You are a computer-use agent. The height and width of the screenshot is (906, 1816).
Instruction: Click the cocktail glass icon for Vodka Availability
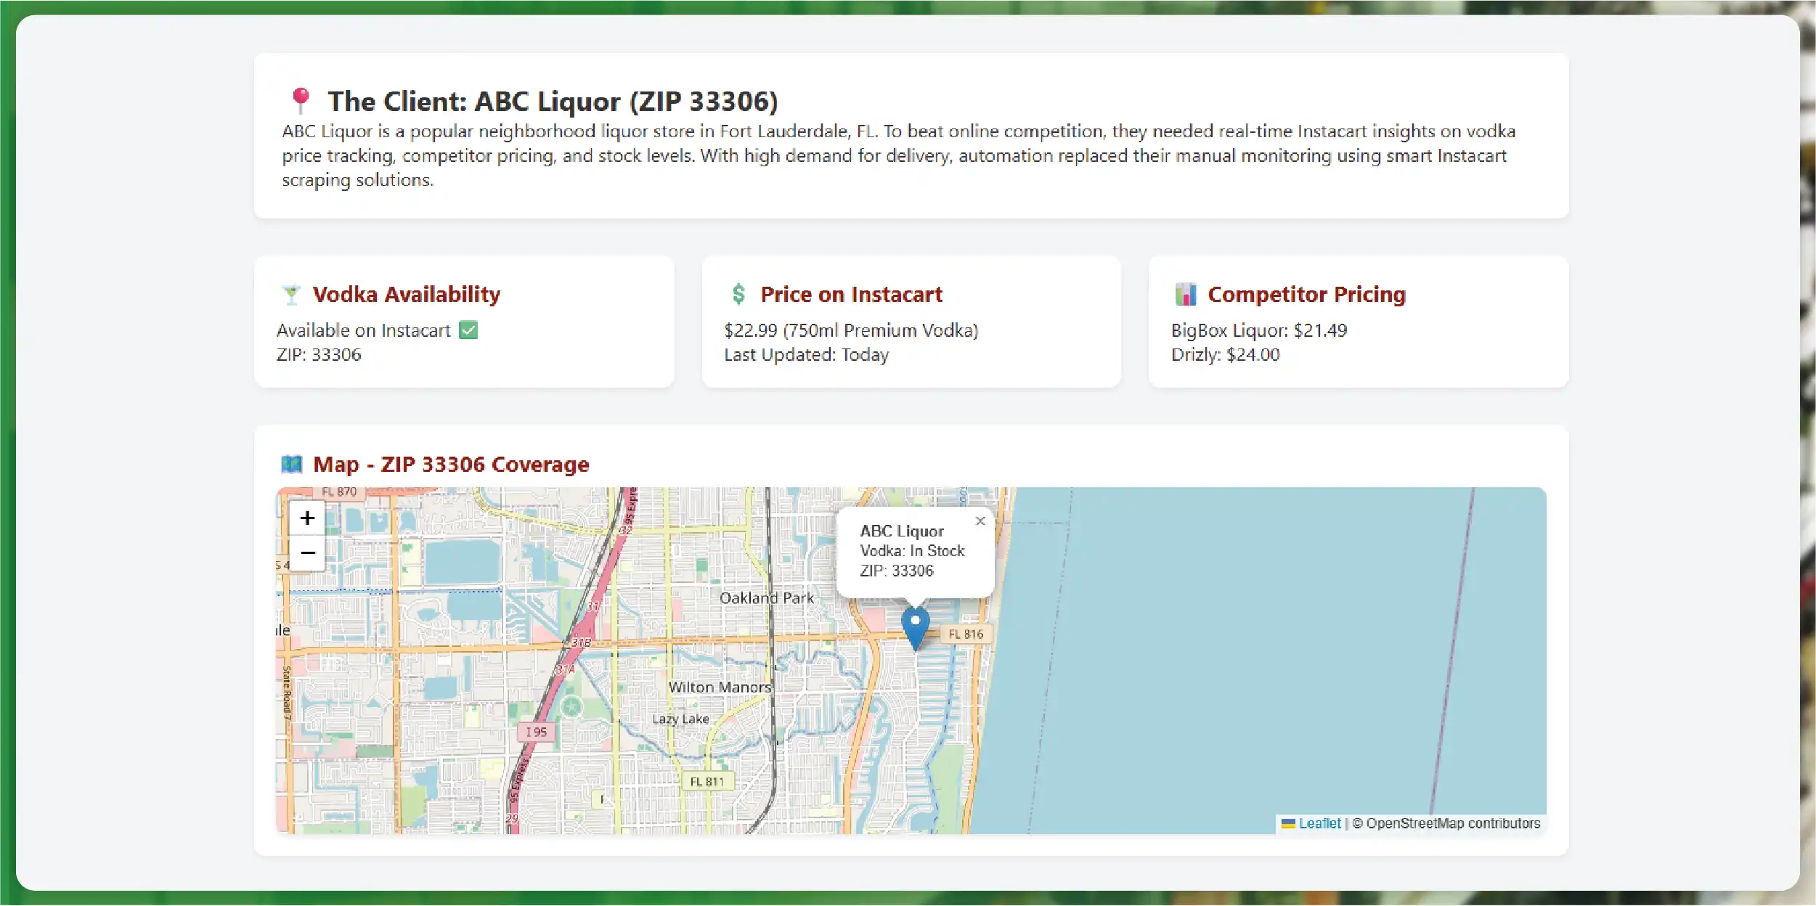click(291, 295)
